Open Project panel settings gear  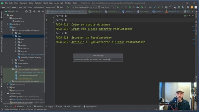[39, 12]
